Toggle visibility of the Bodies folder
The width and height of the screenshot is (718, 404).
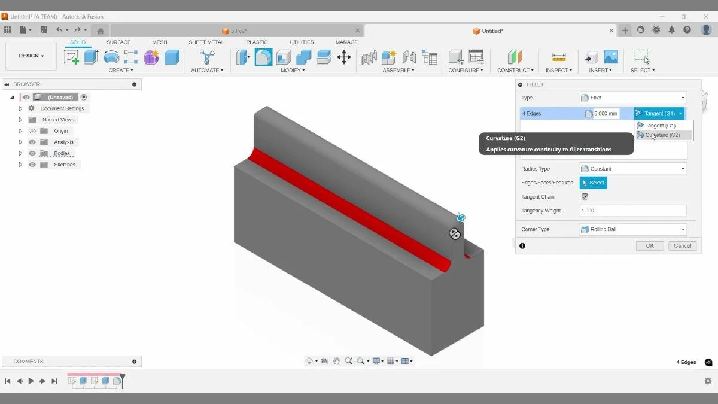pos(32,153)
